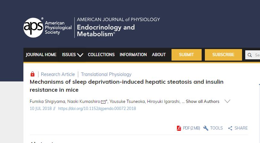This screenshot has width=260, height=143.
Task: Open the About menu item
Action: coord(159,55)
